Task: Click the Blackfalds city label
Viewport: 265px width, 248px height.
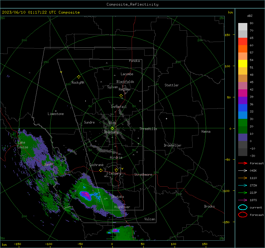Action: 125,82
